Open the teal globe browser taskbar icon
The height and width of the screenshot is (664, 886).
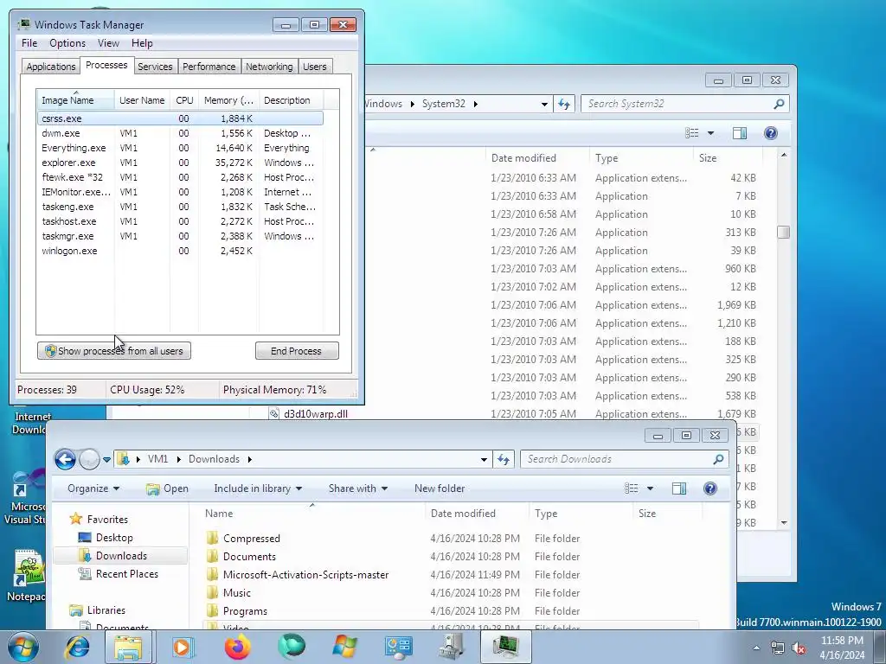(291, 647)
